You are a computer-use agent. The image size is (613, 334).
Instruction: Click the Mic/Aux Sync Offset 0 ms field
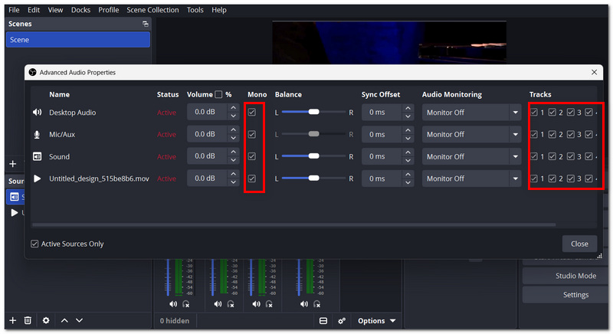click(x=382, y=134)
